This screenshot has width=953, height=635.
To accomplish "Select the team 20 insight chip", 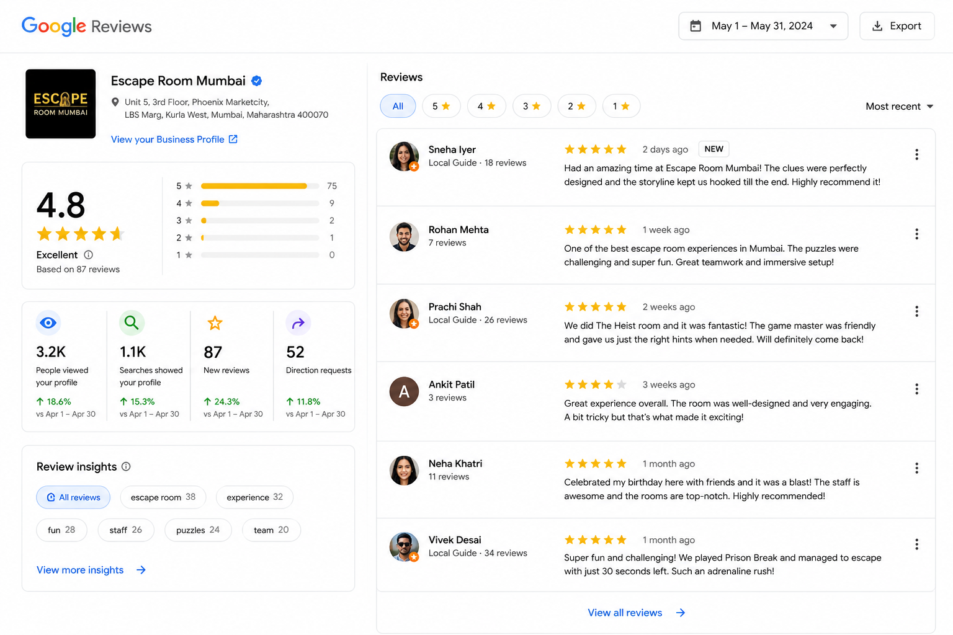I will pyautogui.click(x=271, y=530).
